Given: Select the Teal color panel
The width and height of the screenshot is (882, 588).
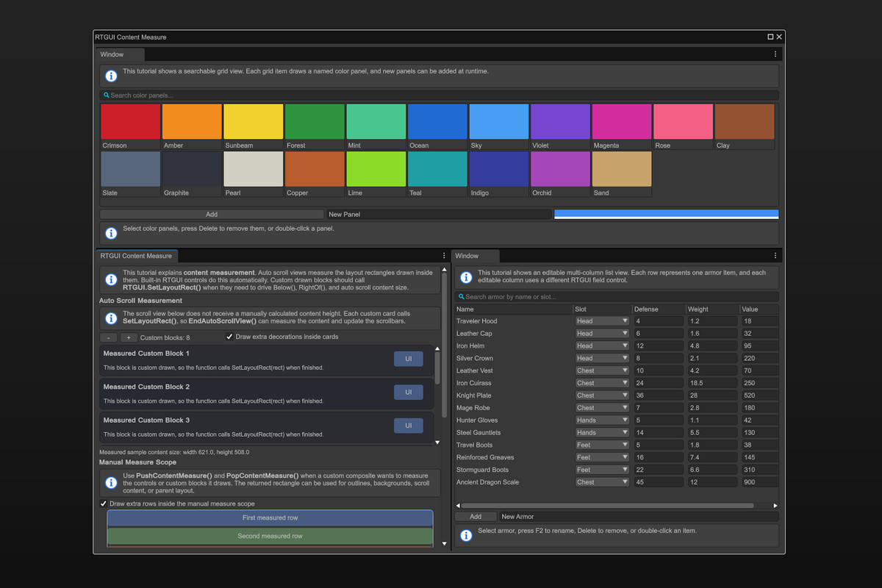Looking at the screenshot, I should coord(437,174).
